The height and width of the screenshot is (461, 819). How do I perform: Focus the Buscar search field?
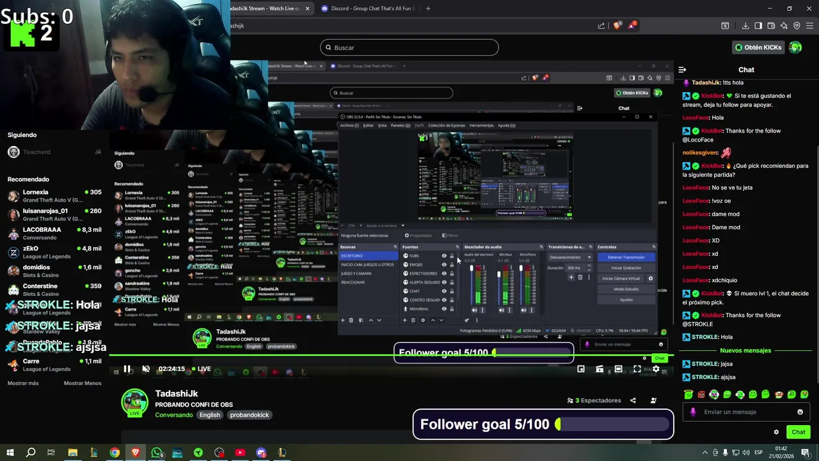pyautogui.click(x=409, y=47)
